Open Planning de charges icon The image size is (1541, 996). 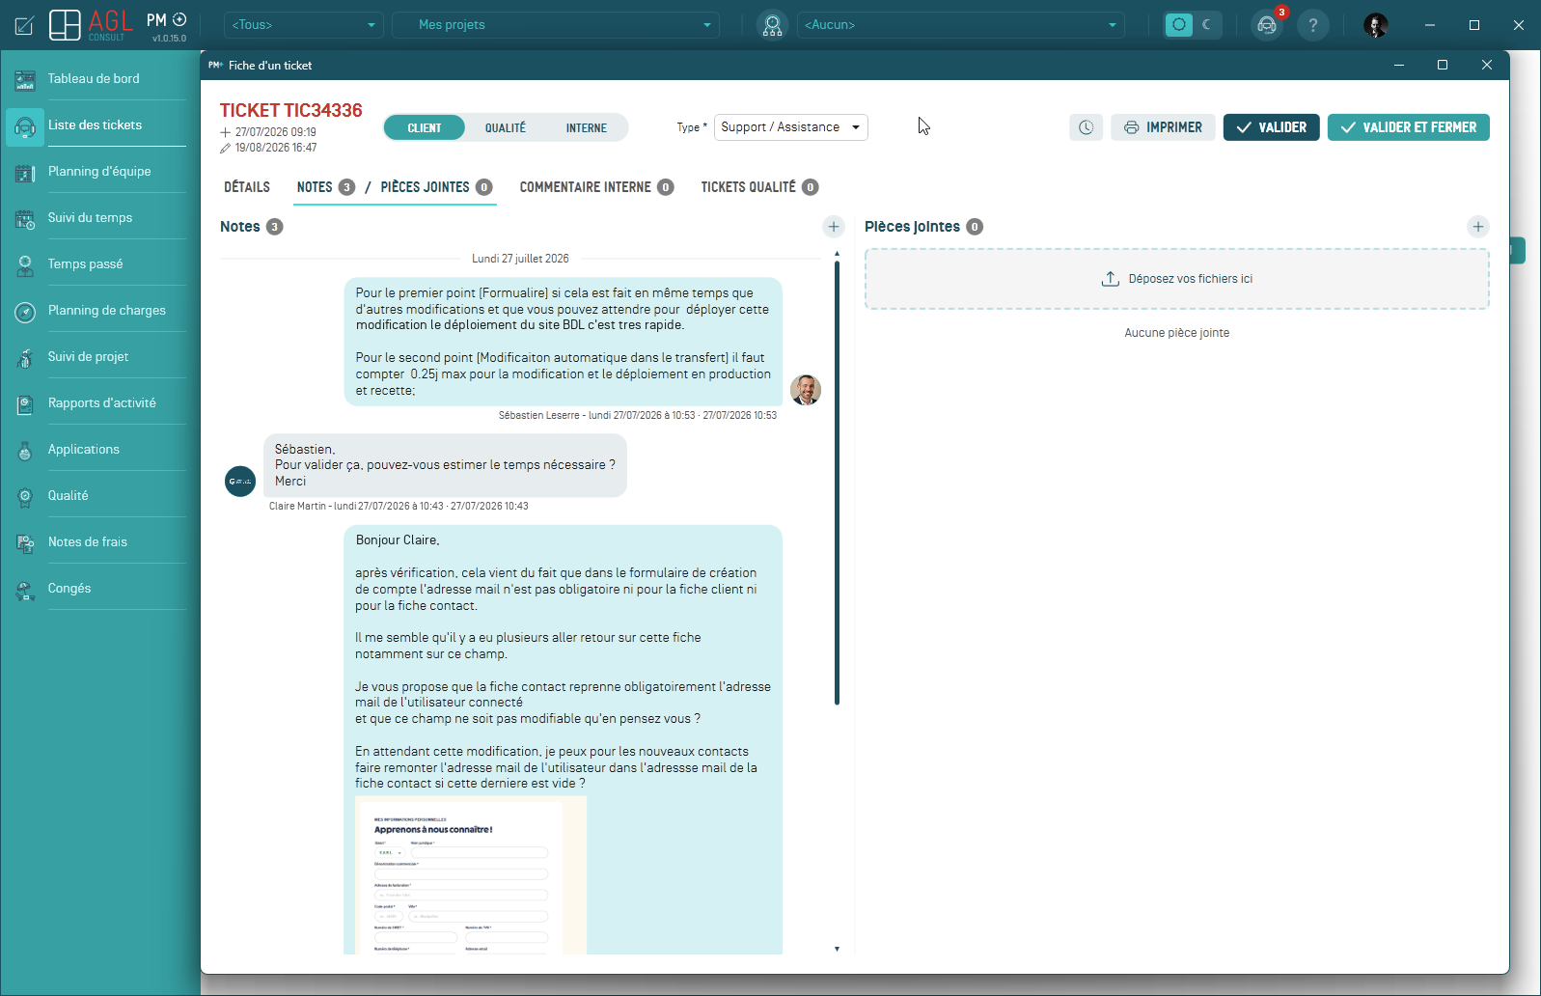tap(25, 312)
